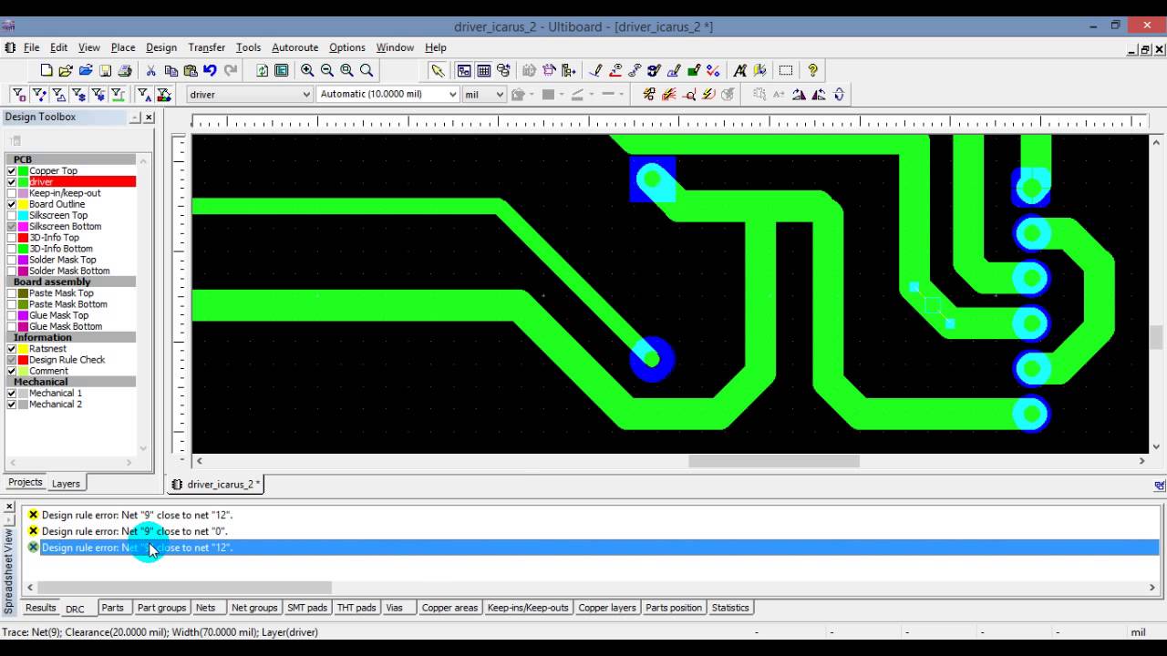1167x656 pixels.
Task: Open the THT pads tab
Action: pyautogui.click(x=356, y=608)
